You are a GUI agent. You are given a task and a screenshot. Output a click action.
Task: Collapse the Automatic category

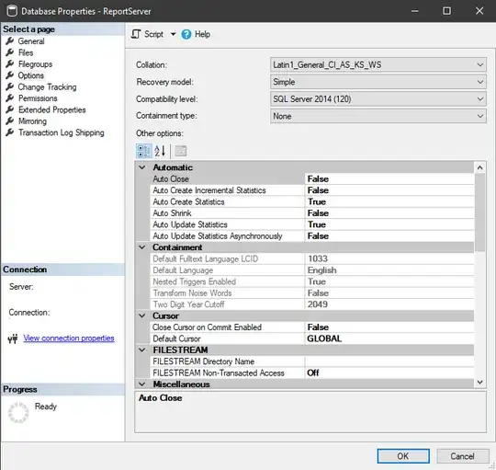pyautogui.click(x=142, y=167)
